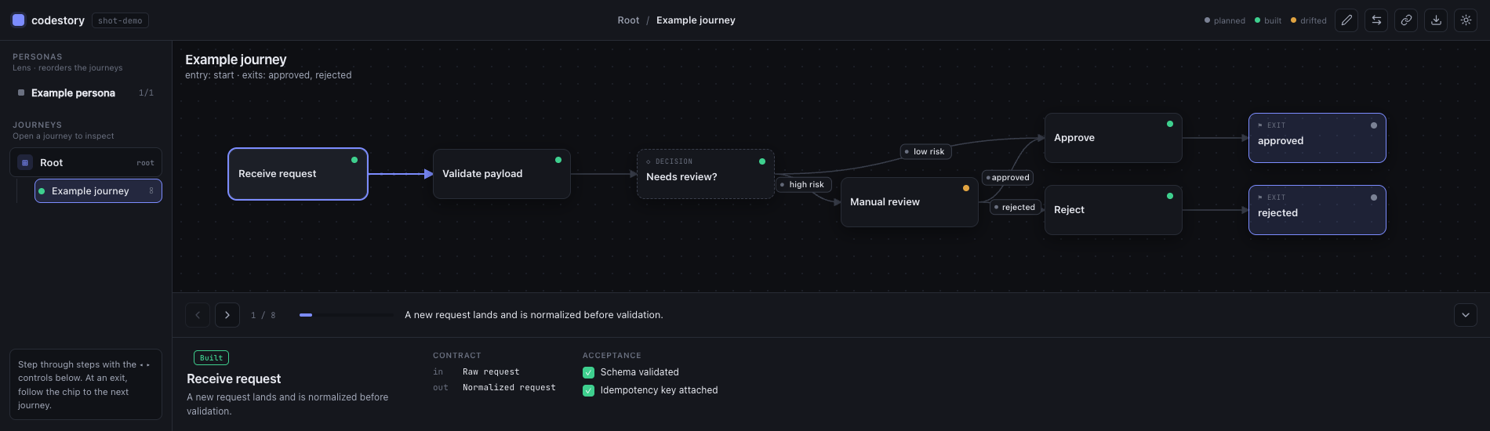Click the codestory logo icon
Image resolution: width=1490 pixels, height=431 pixels.
18,20
